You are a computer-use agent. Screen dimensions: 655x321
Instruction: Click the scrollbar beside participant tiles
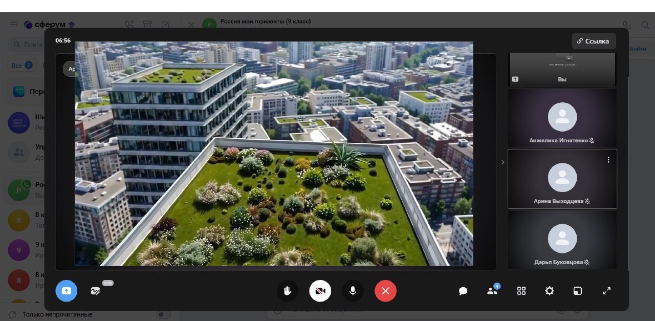[x=628, y=174]
